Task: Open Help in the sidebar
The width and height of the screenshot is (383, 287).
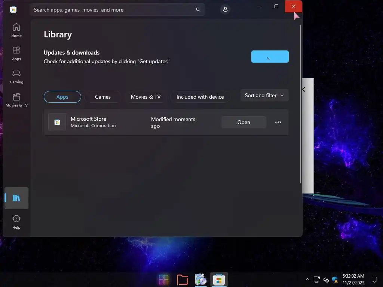Action: pos(16,222)
